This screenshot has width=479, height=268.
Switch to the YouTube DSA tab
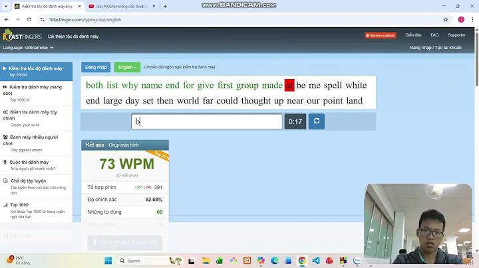click(x=122, y=6)
